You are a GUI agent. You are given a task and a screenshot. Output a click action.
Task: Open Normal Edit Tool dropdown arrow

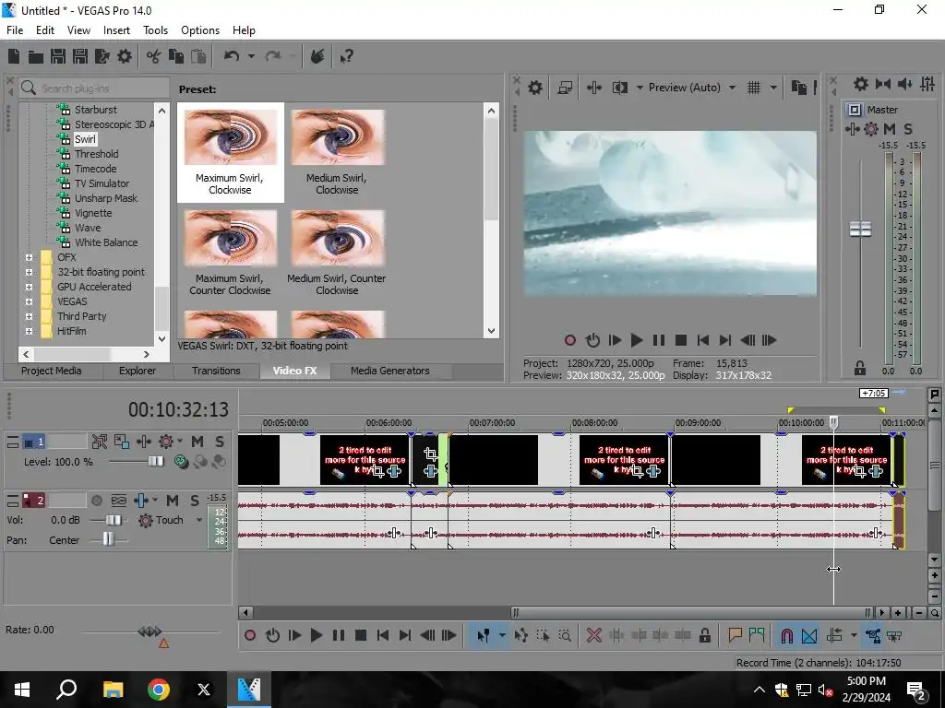501,635
